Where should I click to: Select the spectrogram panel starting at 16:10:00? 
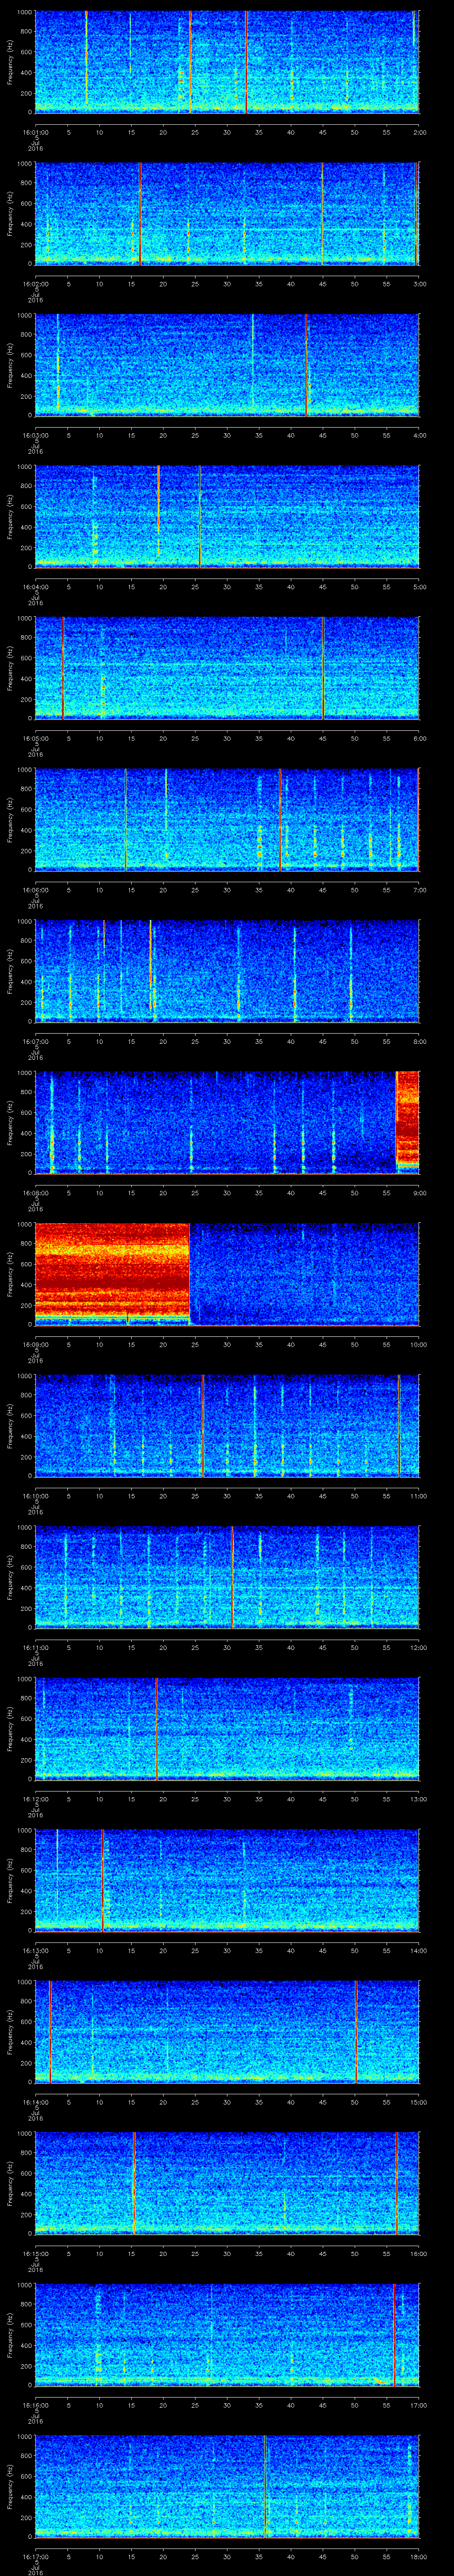227,1425
